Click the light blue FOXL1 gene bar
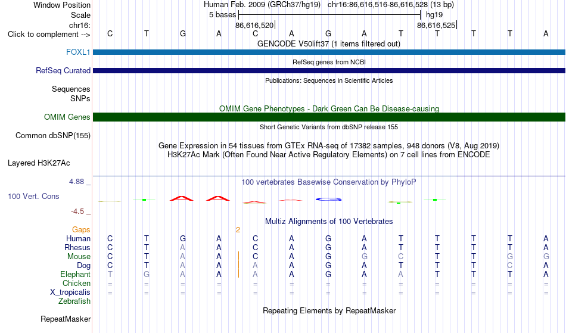The height and width of the screenshot is (333, 566). (x=329, y=52)
